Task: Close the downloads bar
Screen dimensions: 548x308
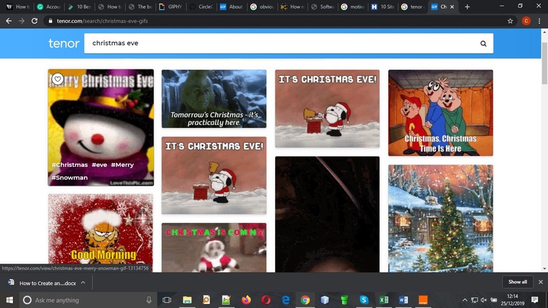Action: 541,282
